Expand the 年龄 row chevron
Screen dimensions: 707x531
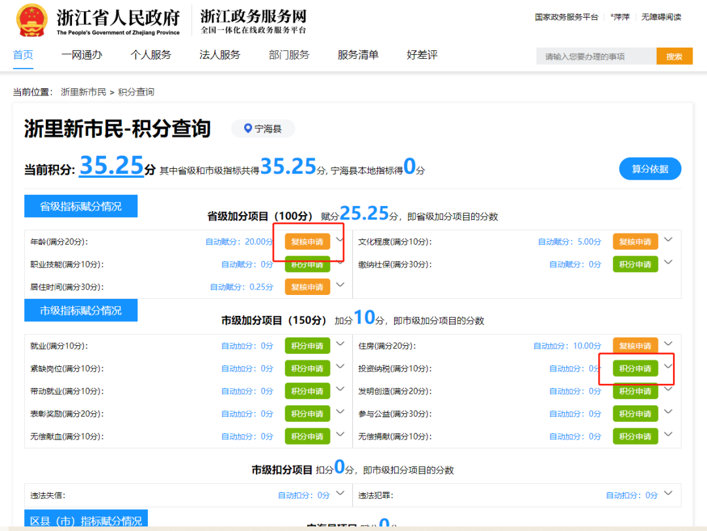(339, 240)
